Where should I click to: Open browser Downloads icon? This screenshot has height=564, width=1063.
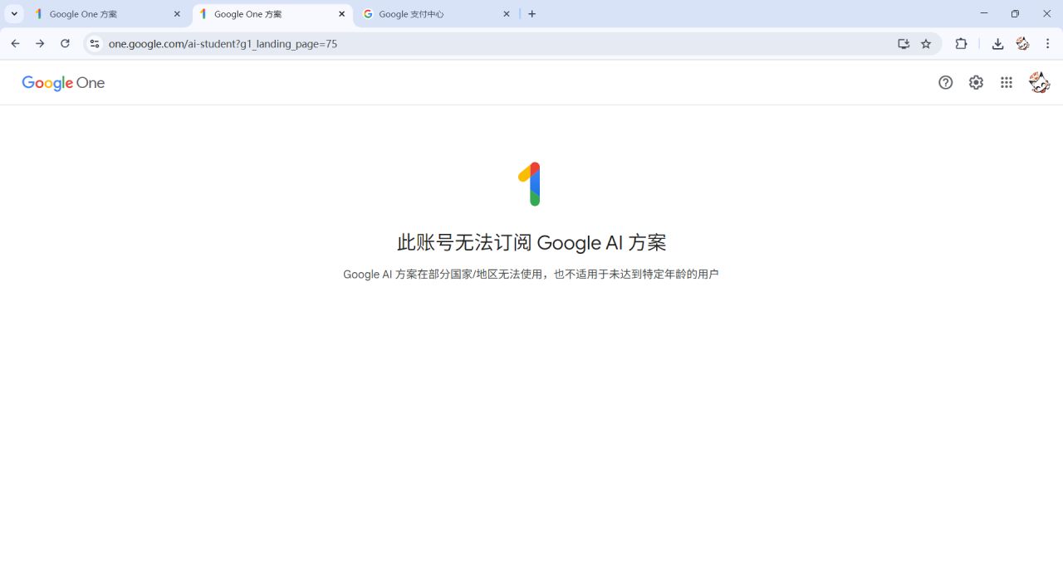[x=997, y=43]
